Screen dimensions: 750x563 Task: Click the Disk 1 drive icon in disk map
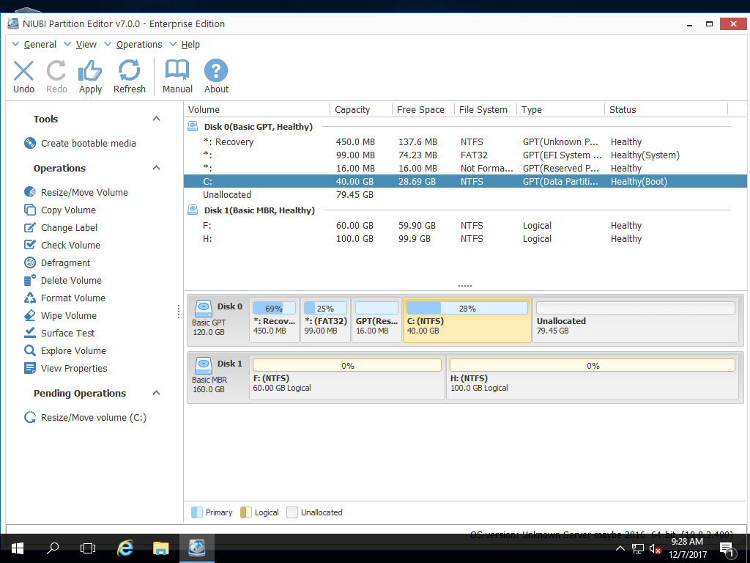204,365
